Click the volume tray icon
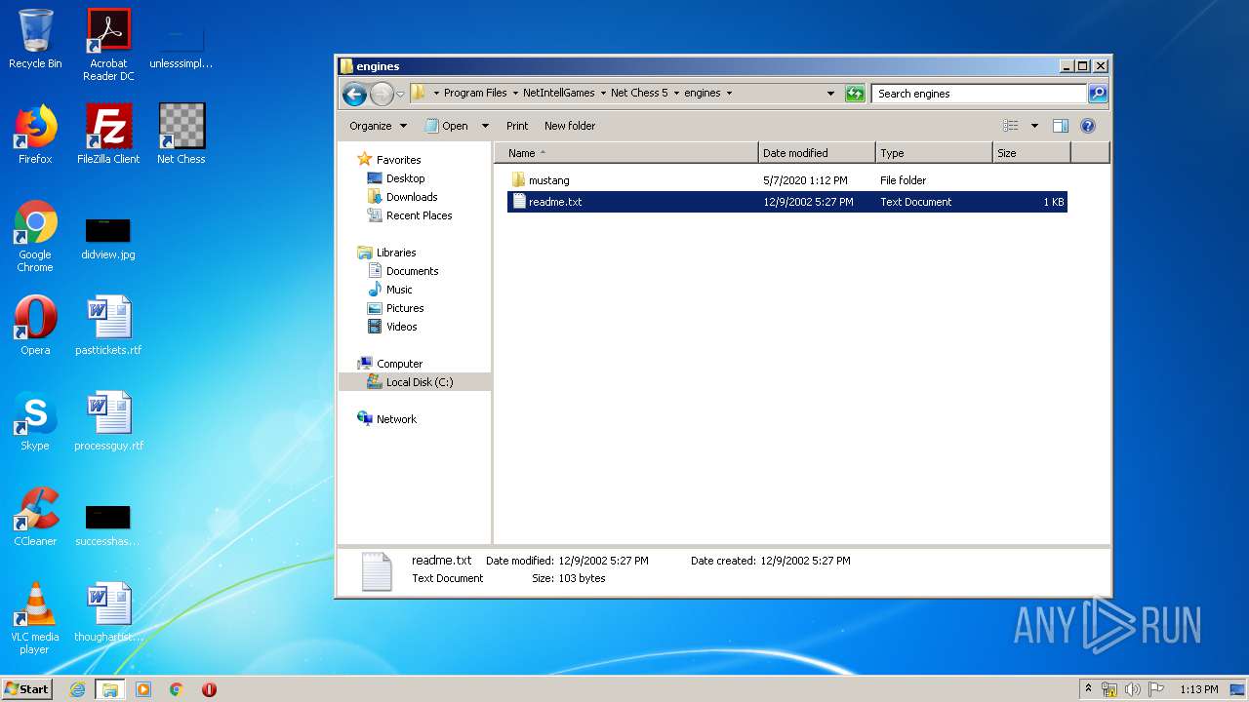The height and width of the screenshot is (702, 1249). tap(1133, 689)
